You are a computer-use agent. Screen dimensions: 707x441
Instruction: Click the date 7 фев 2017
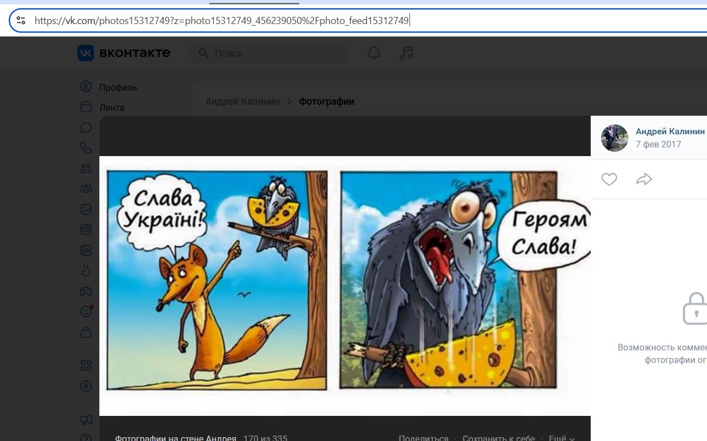click(x=658, y=145)
